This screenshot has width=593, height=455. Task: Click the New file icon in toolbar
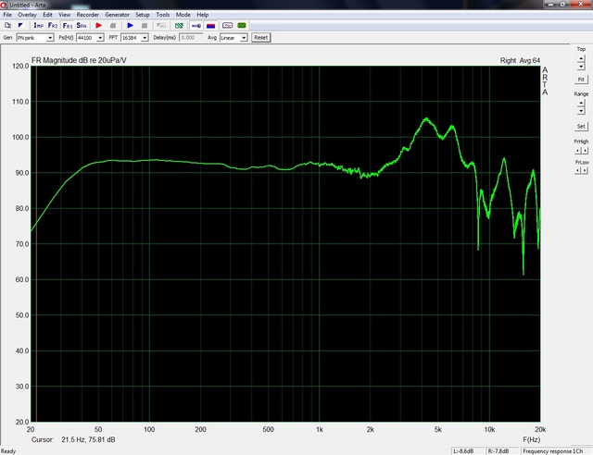7,26
